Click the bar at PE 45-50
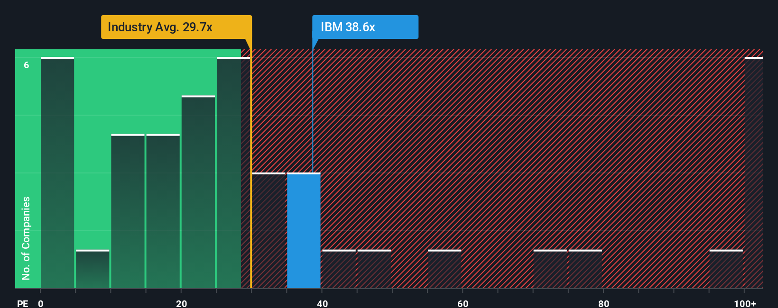The width and height of the screenshot is (778, 308). (x=374, y=269)
